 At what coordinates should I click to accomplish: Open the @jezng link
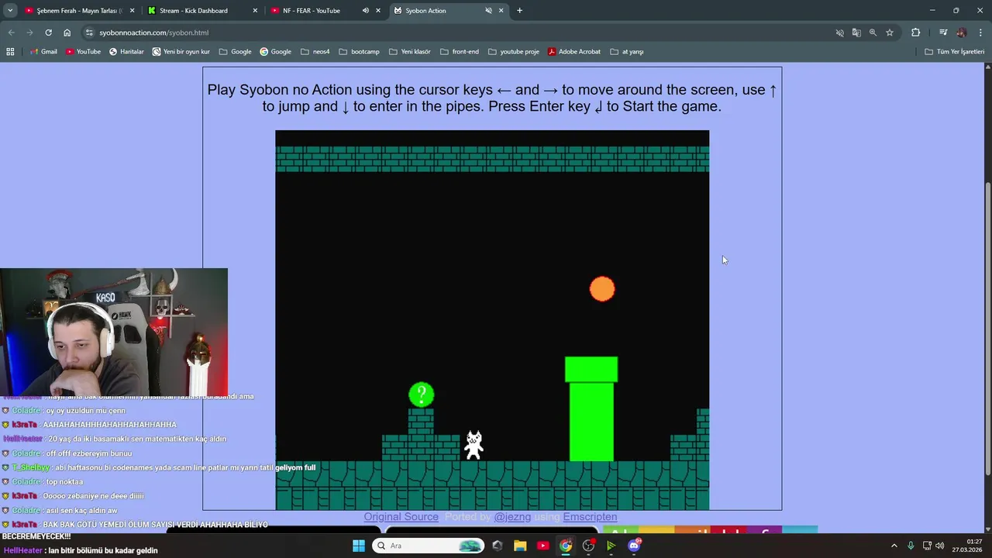click(511, 517)
